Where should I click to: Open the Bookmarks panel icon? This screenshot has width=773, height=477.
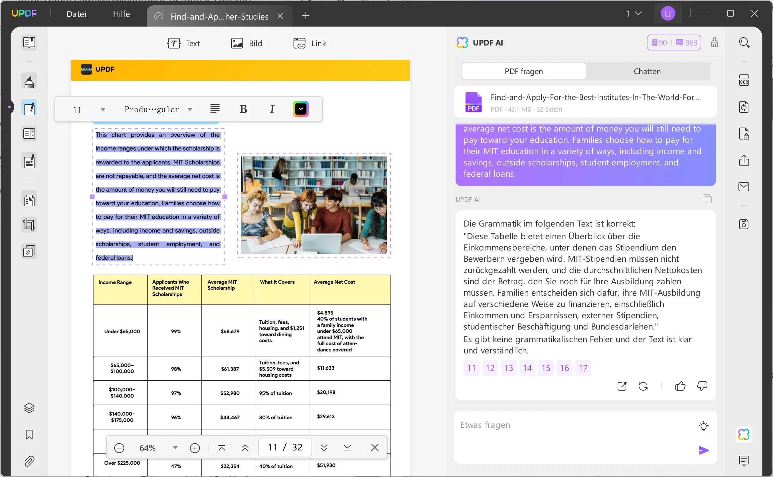click(29, 434)
